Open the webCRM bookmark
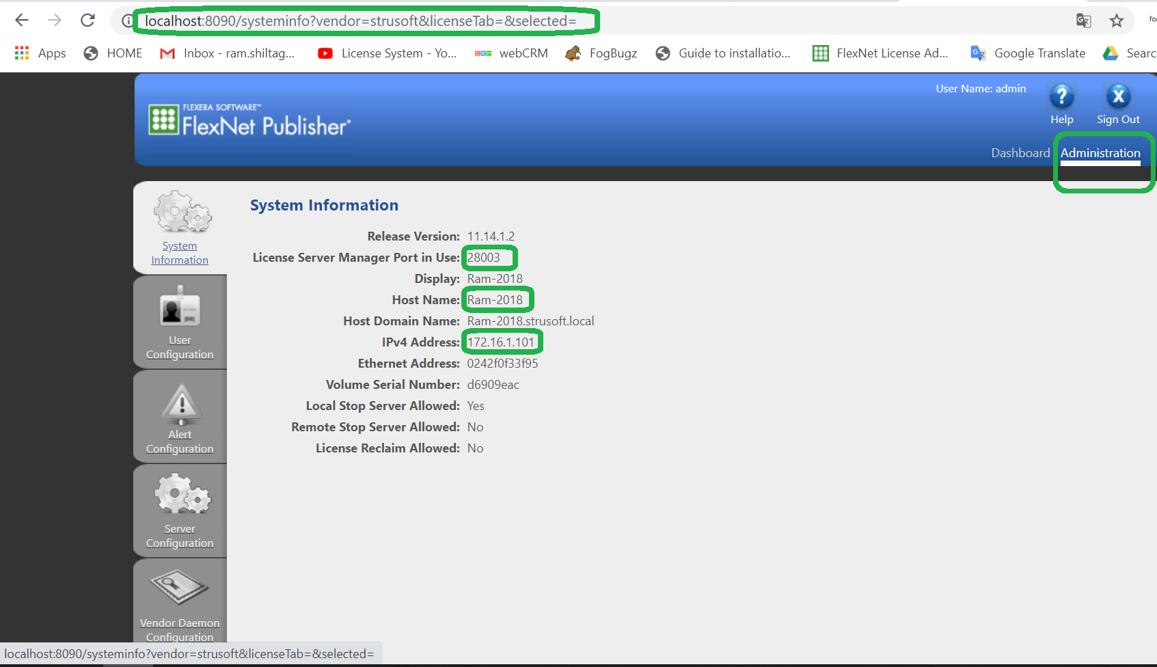Screen dimensions: 1157x667 [511, 53]
